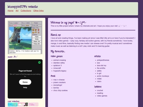Click Cookie the black cat

point(20,39)
